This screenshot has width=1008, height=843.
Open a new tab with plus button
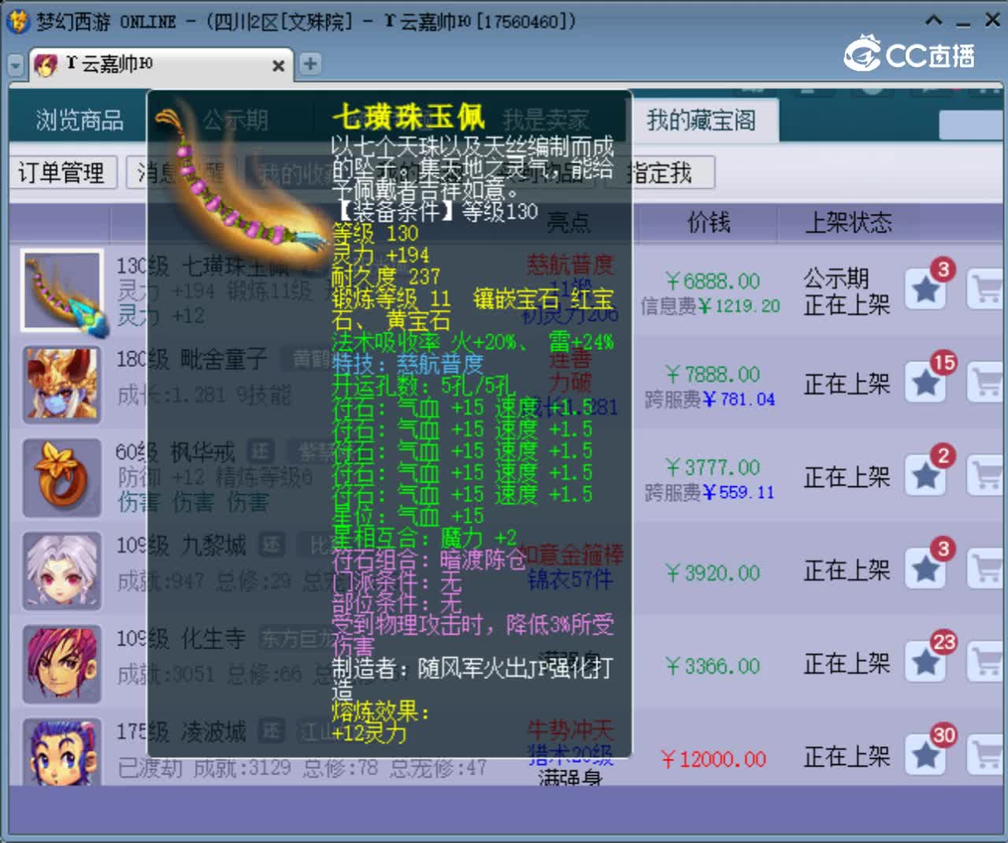310,64
